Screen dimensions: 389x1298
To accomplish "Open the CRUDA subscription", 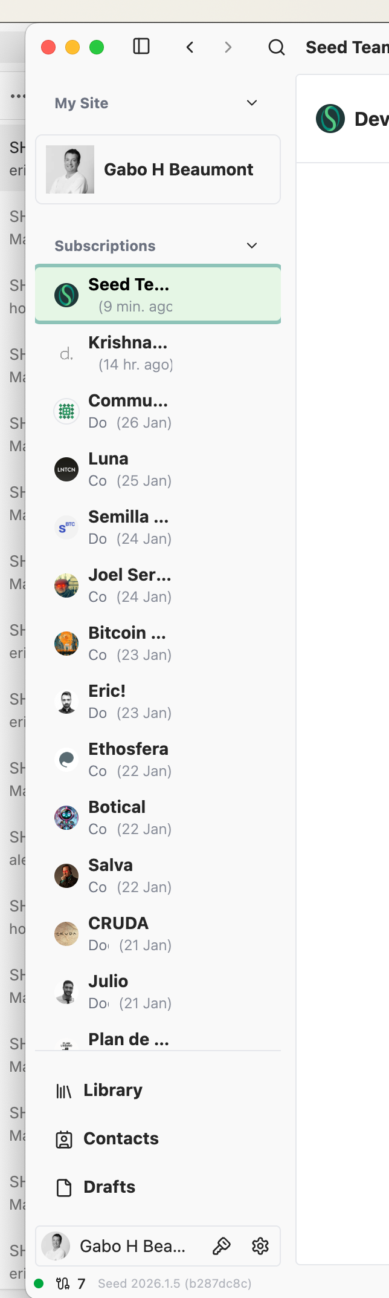I will [x=158, y=933].
